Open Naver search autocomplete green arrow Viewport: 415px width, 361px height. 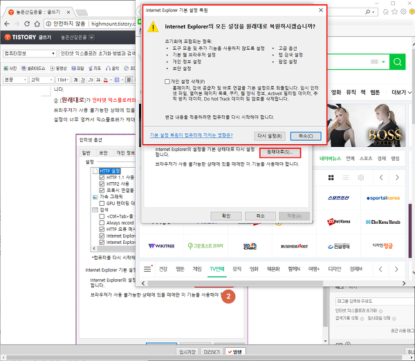tap(383, 62)
